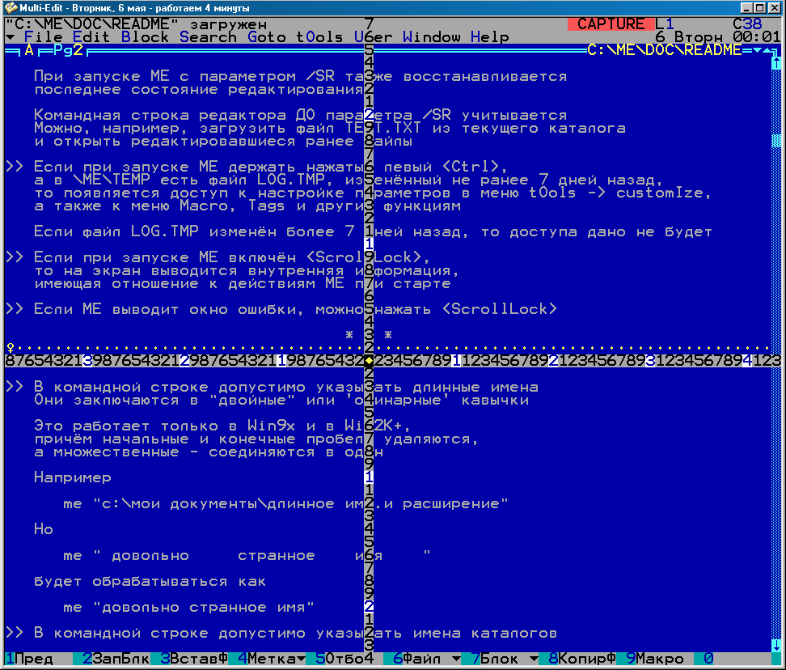Click the 00:01 clock in menu bar
Image resolution: width=786 pixels, height=670 pixels.
point(756,37)
